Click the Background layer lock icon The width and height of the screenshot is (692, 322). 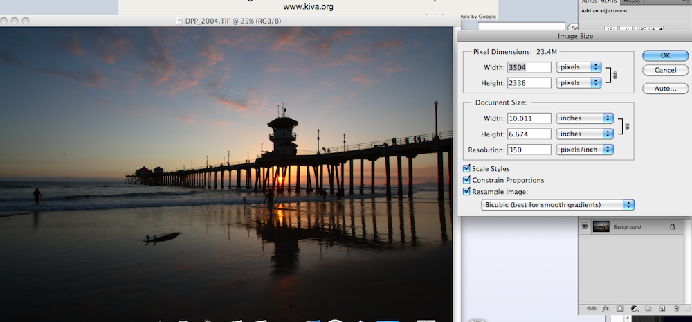[672, 226]
